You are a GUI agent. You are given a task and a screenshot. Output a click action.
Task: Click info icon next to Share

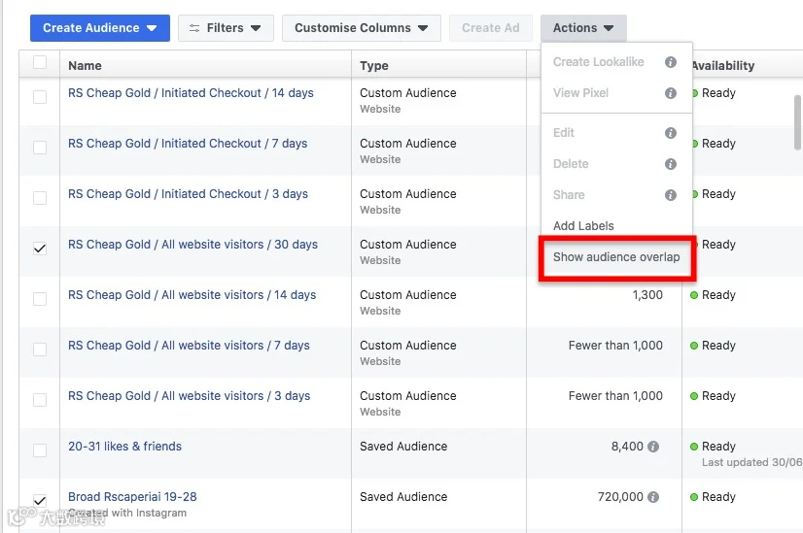point(671,195)
